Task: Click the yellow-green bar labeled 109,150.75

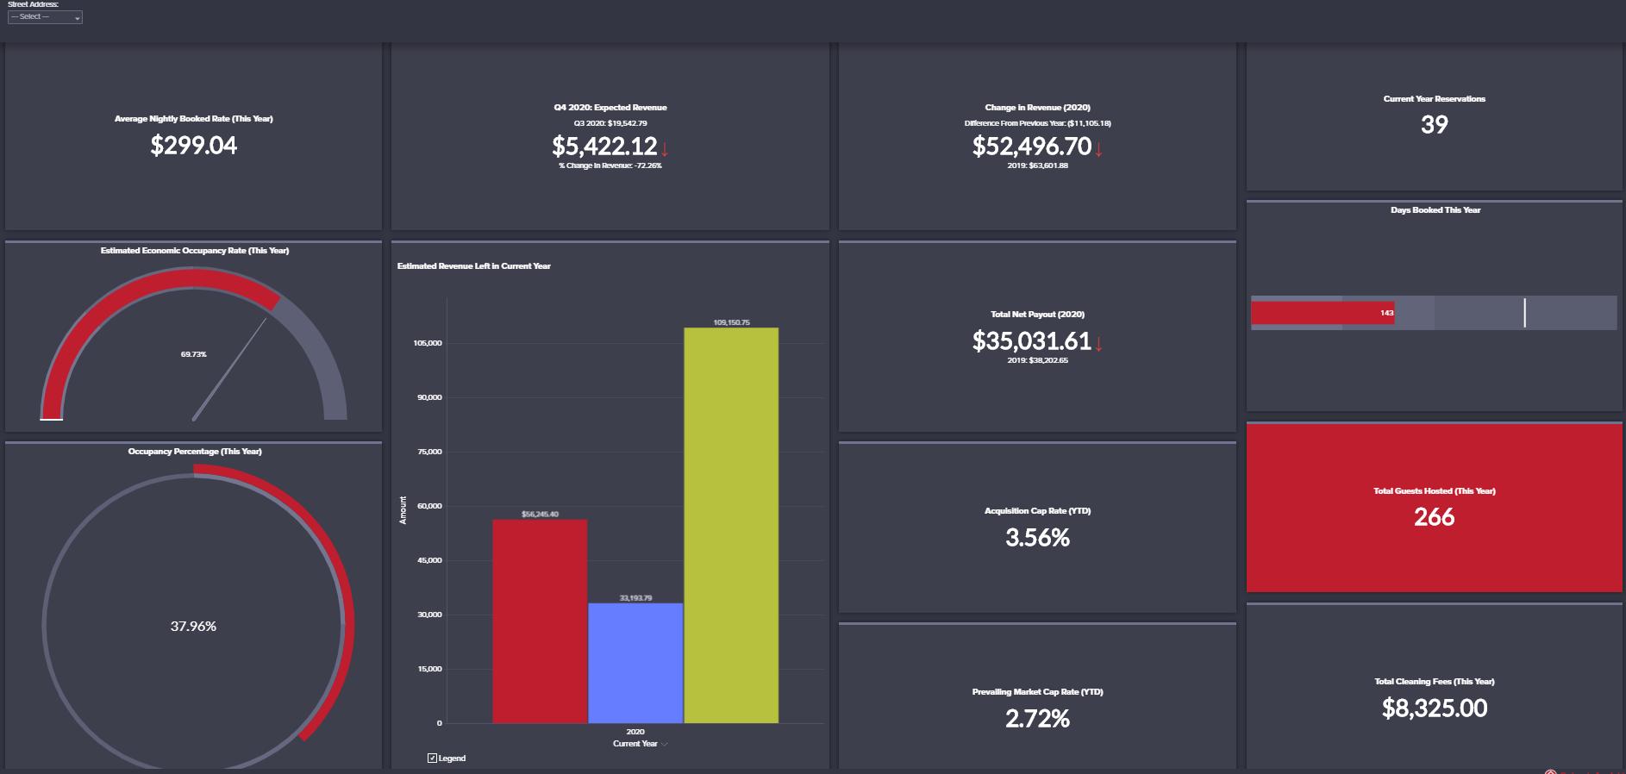Action: click(731, 525)
